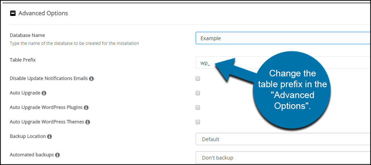Tick the Auto Upgrade checkbox
This screenshot has width=371, height=165.
pyautogui.click(x=198, y=93)
